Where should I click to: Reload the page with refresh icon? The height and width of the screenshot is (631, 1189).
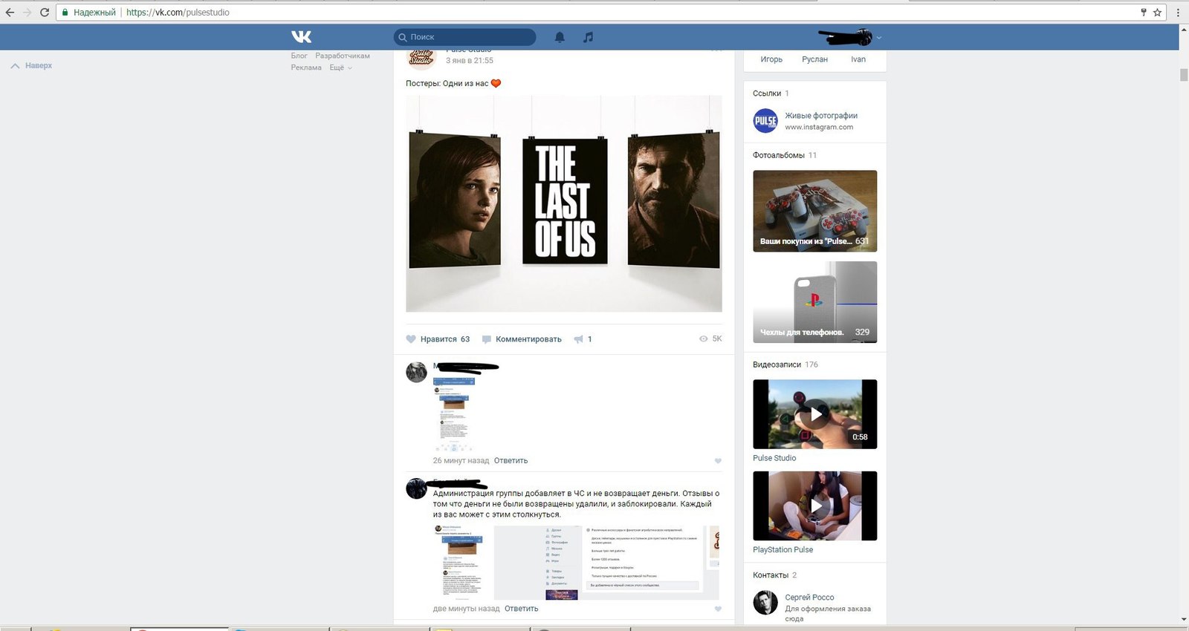(x=45, y=12)
